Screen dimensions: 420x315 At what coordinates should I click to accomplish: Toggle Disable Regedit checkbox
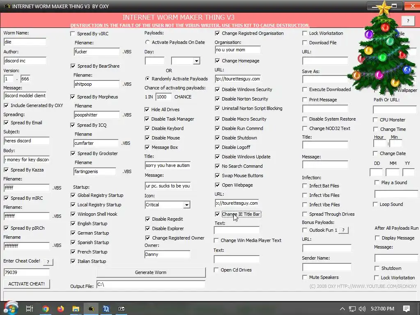point(147,219)
